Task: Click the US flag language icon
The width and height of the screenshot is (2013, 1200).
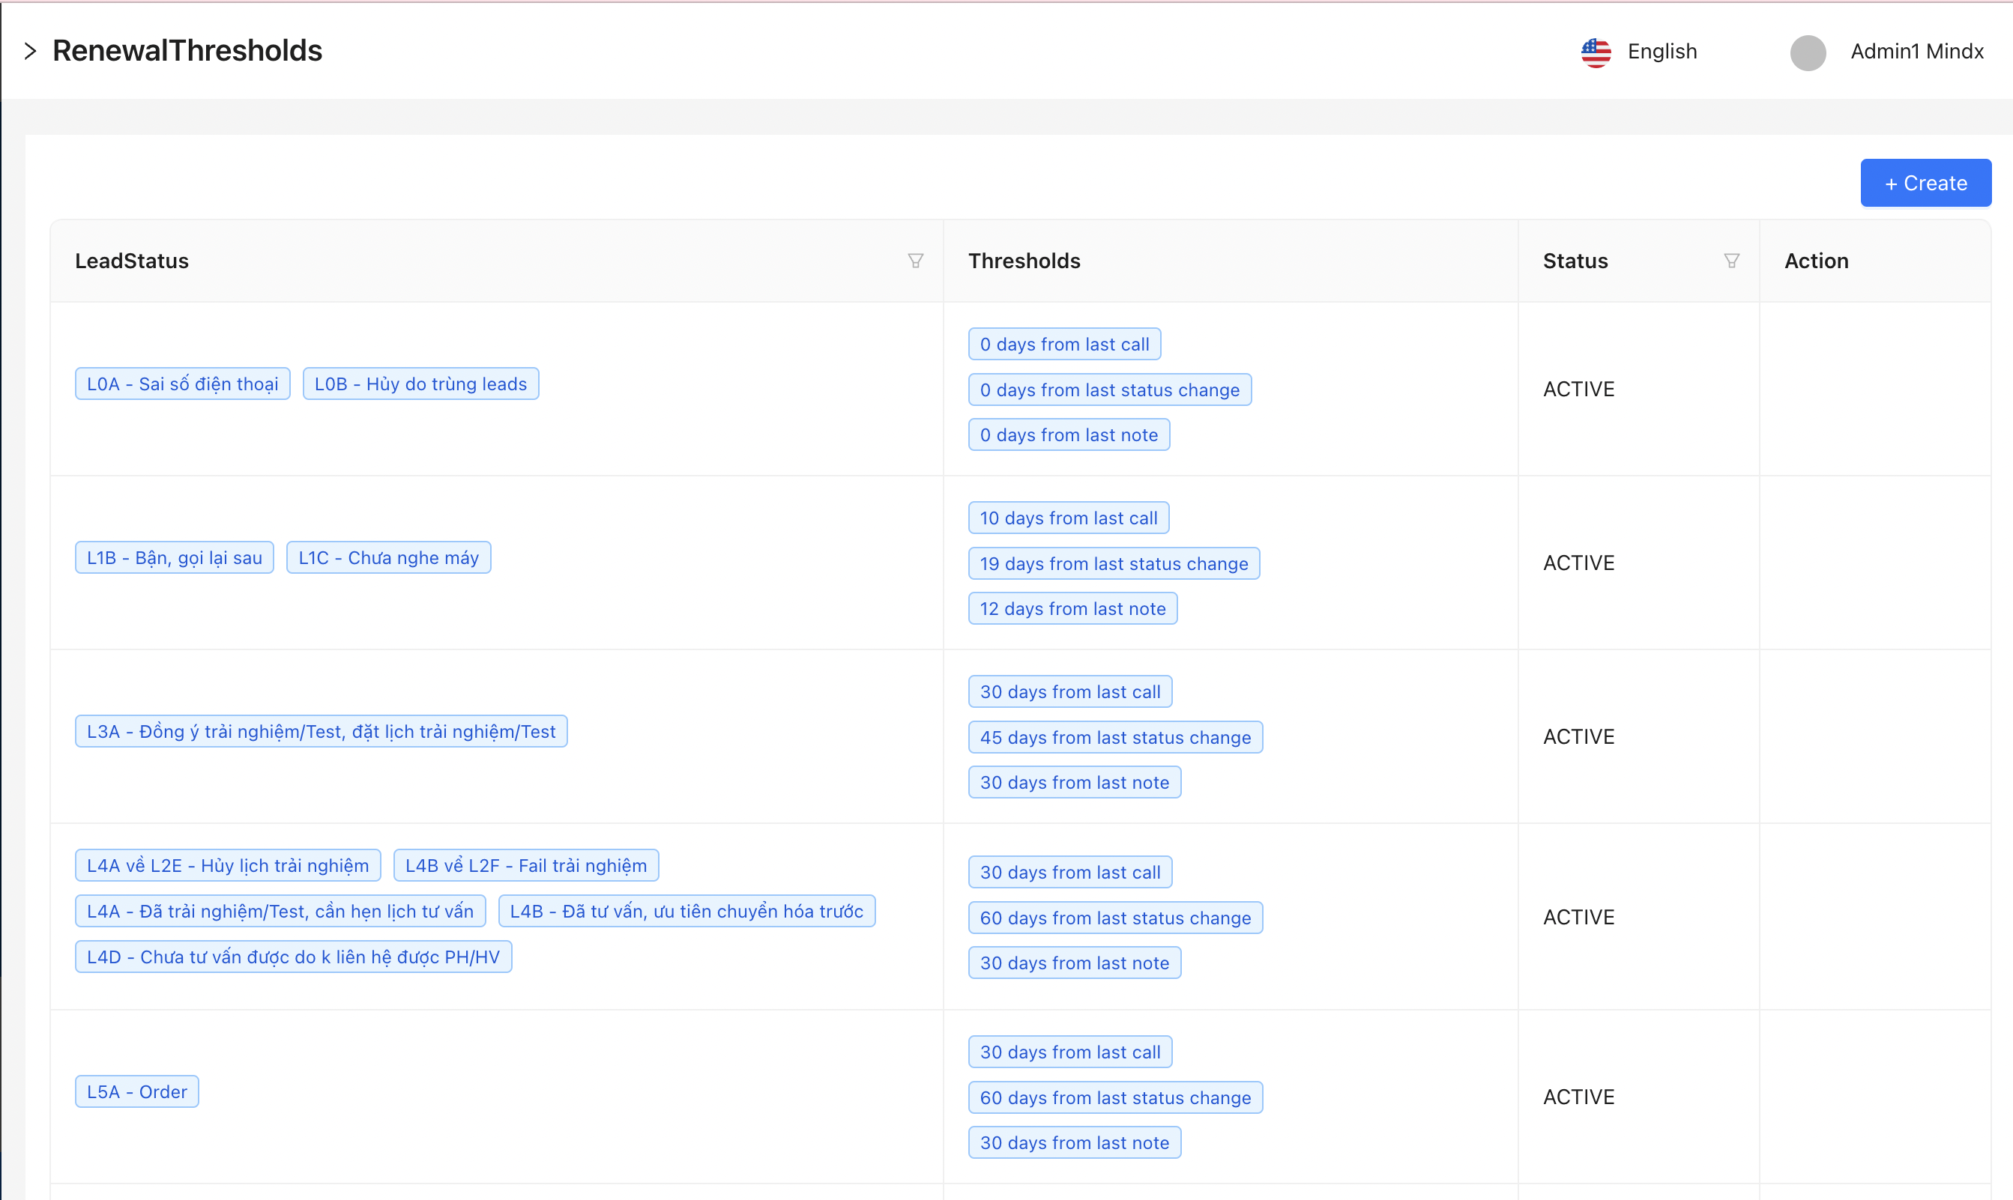Action: (x=1596, y=52)
